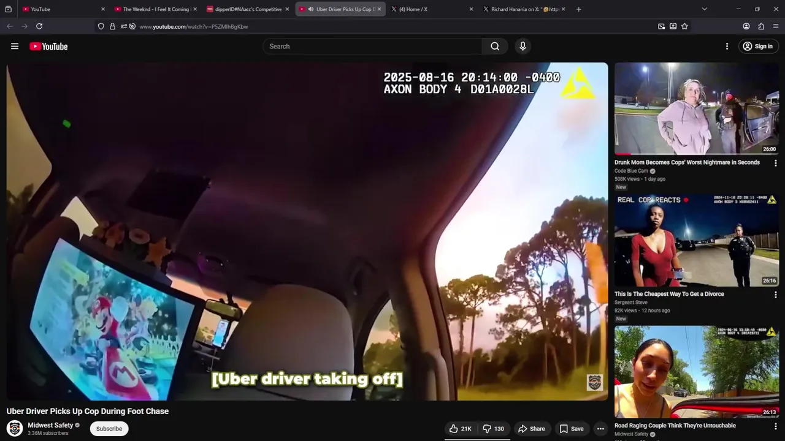
Task: Open the Firefox View icon at top left
Action: pyautogui.click(x=8, y=9)
